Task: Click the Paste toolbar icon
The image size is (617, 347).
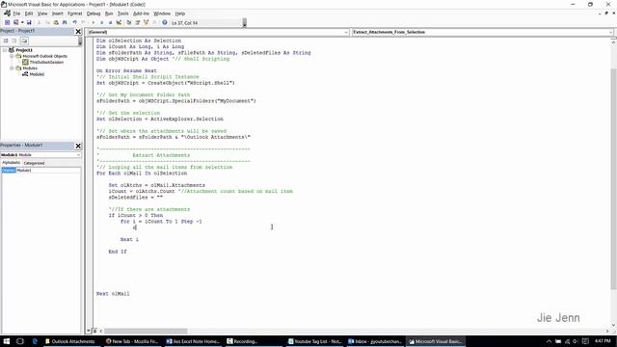Action: coord(56,23)
